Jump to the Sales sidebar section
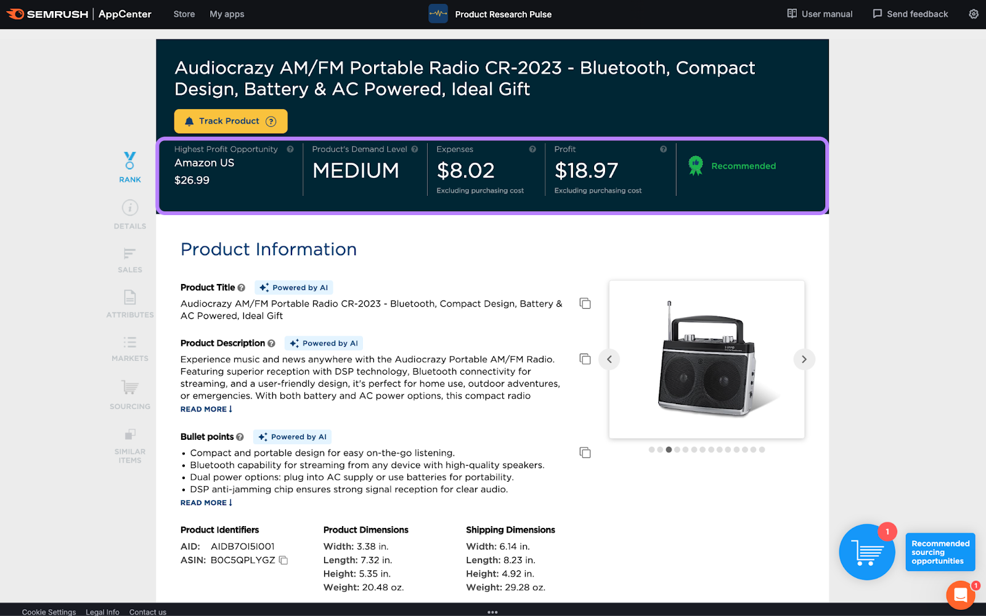 click(x=130, y=260)
